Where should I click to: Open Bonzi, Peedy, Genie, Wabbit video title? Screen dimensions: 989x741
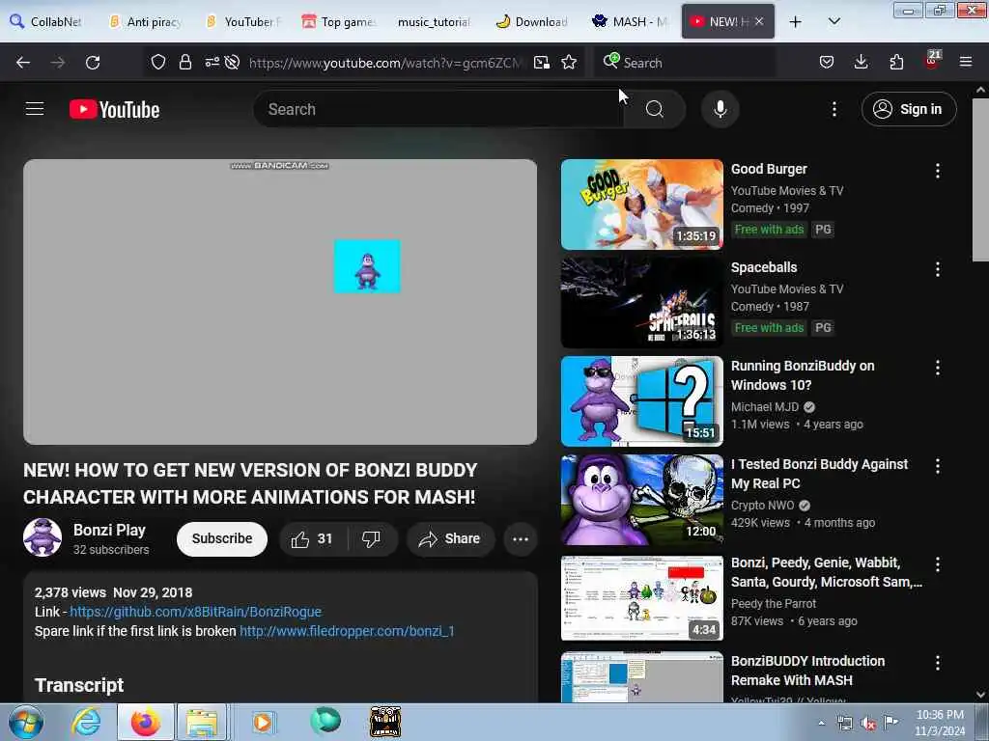[827, 571]
